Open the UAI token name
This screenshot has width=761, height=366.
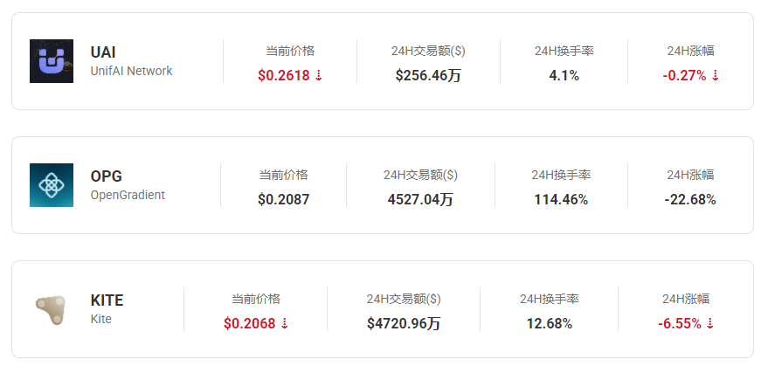103,52
